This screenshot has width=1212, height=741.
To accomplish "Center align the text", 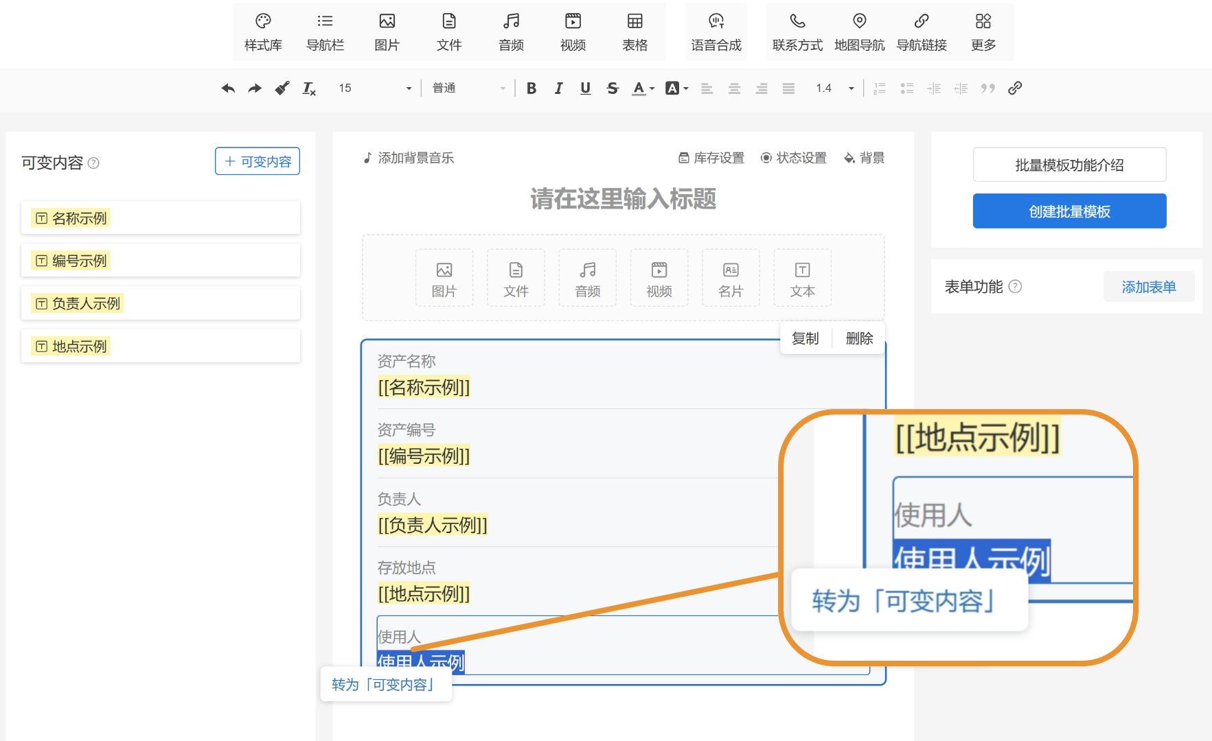I will tap(734, 88).
